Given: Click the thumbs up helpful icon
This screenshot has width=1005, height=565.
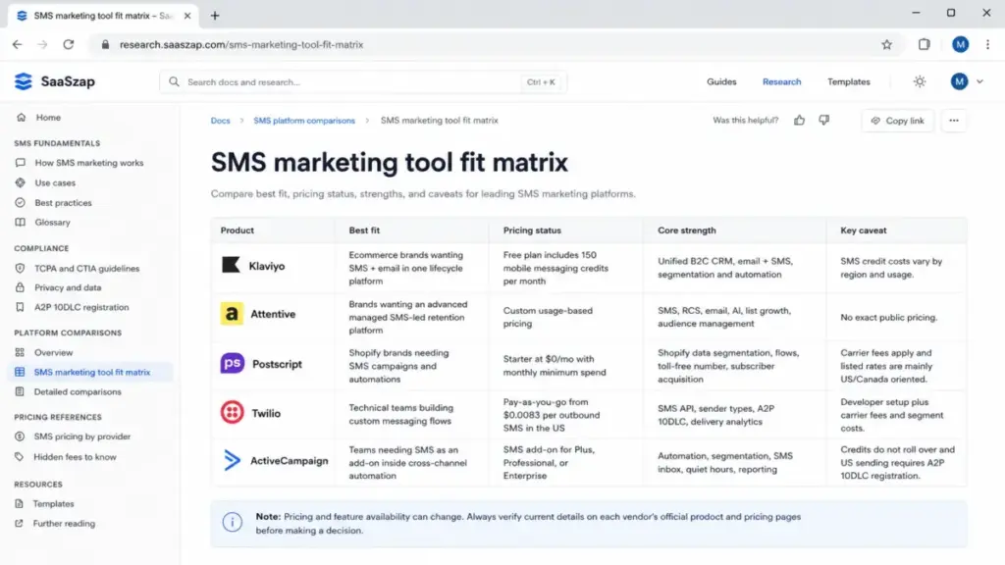Looking at the screenshot, I should point(799,121).
